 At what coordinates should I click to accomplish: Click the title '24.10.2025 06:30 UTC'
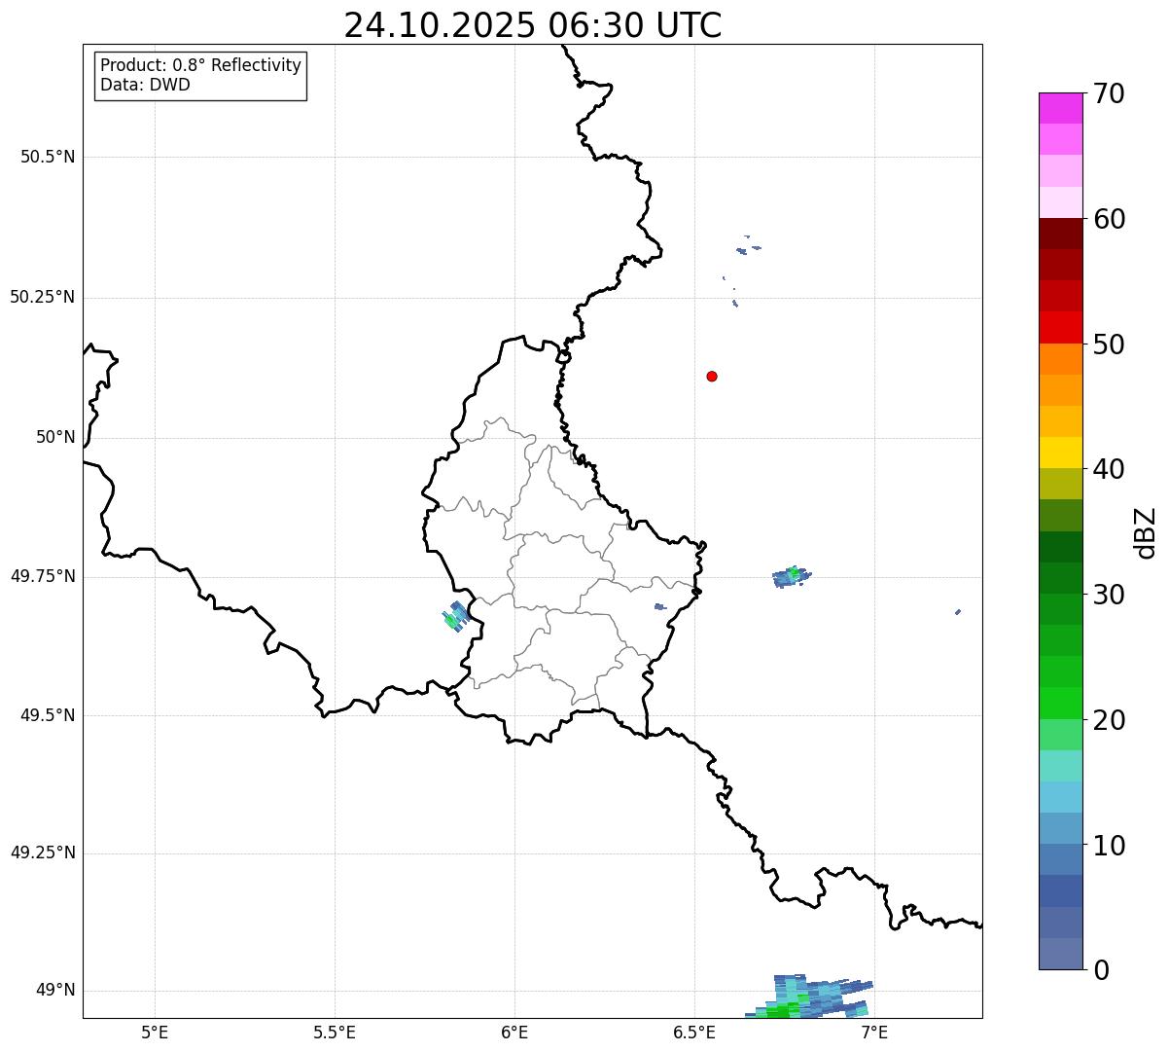point(533,25)
